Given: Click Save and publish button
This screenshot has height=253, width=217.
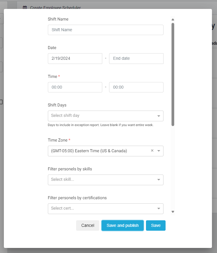Looking at the screenshot, I should (x=122, y=225).
